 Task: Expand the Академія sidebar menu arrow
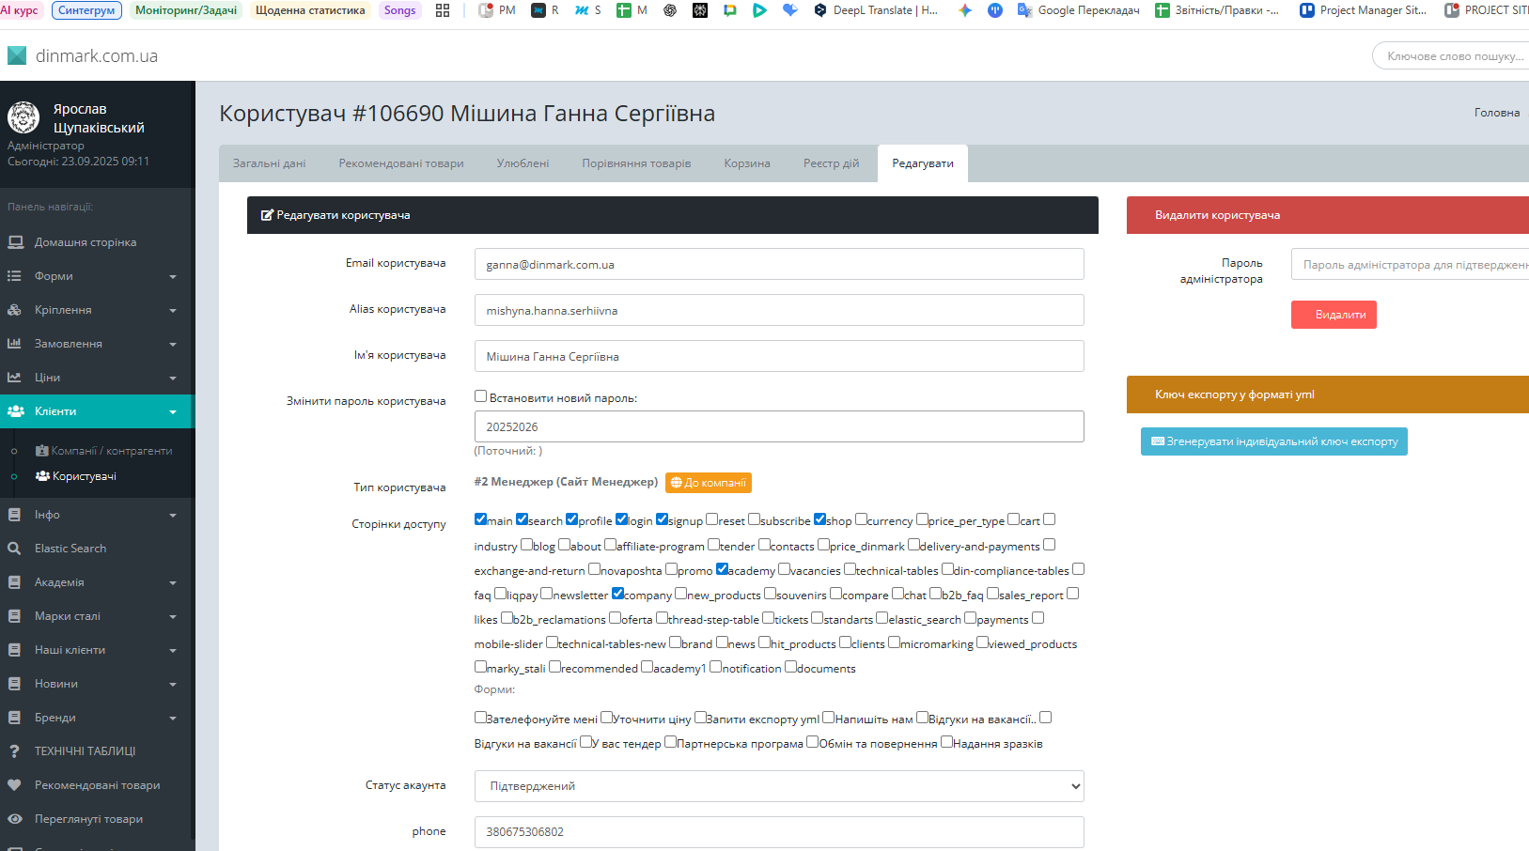[173, 583]
